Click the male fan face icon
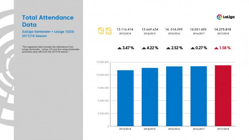 pyautogui.click(x=101, y=31)
